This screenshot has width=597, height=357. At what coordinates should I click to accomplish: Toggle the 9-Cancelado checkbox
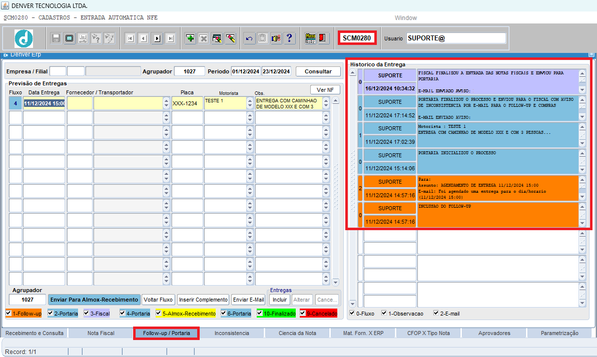tap(303, 313)
